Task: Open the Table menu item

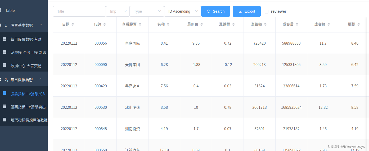Action: point(24,11)
